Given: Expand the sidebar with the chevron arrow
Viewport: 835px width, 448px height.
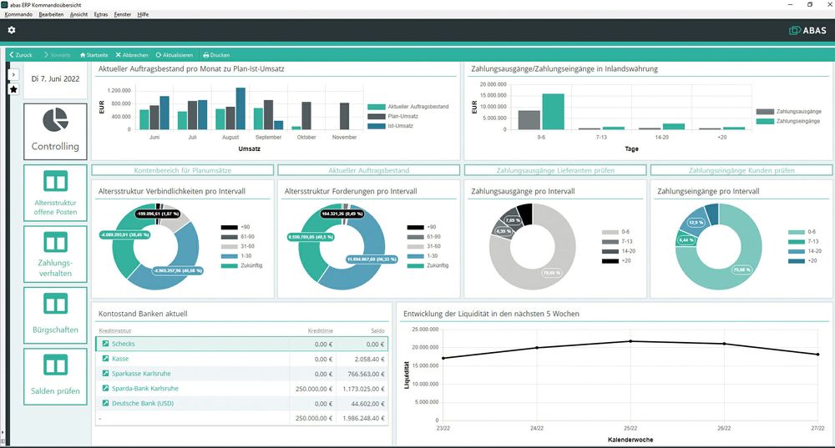Looking at the screenshot, I should 13,75.
